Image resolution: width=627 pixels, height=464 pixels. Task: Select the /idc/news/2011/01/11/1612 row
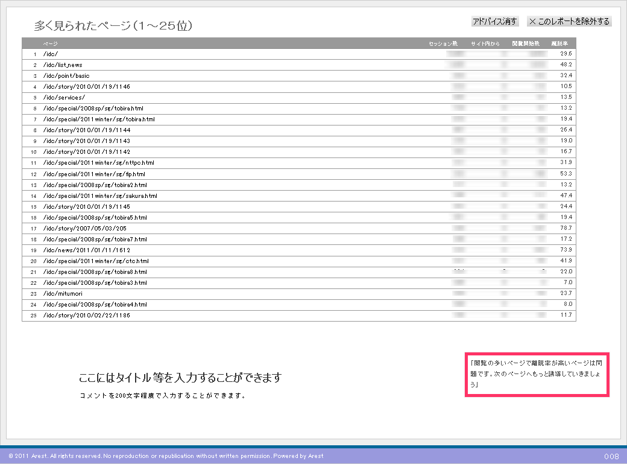click(86, 250)
